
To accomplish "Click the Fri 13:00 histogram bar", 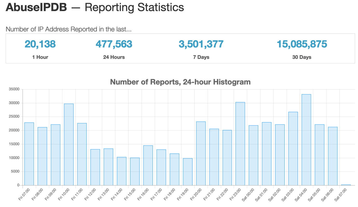I will [108, 167].
